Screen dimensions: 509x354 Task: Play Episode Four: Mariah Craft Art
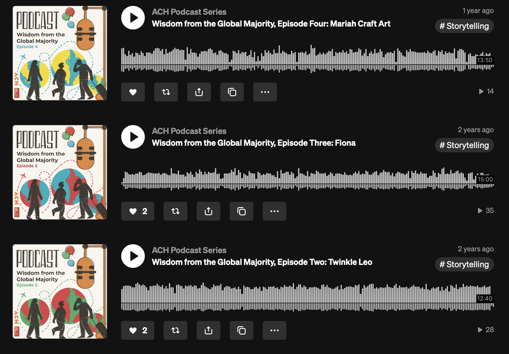pos(133,18)
